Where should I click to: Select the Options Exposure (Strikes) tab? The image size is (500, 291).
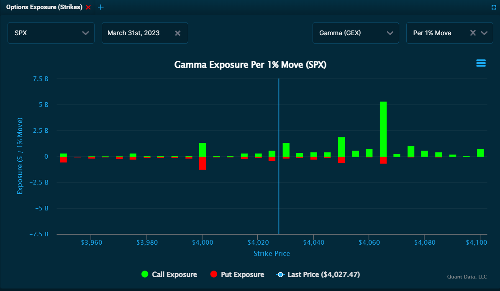[x=44, y=7]
